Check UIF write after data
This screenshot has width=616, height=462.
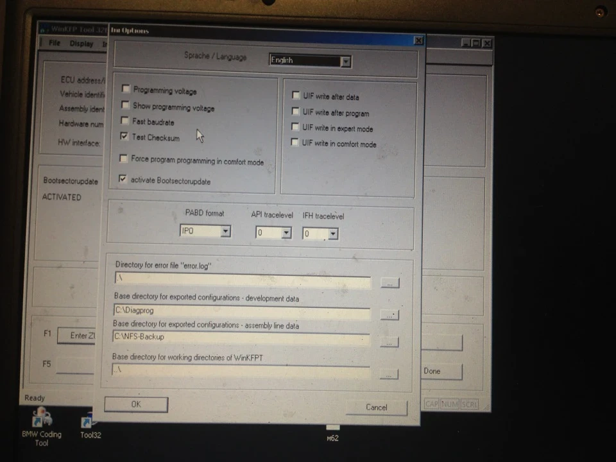click(296, 95)
